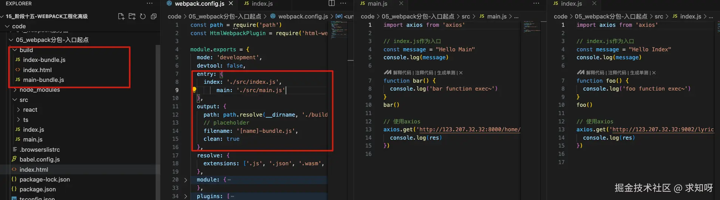Image resolution: width=720 pixels, height=200 pixels.
Task: Click 注释代码 code lens above function foo
Action: [x=617, y=73]
